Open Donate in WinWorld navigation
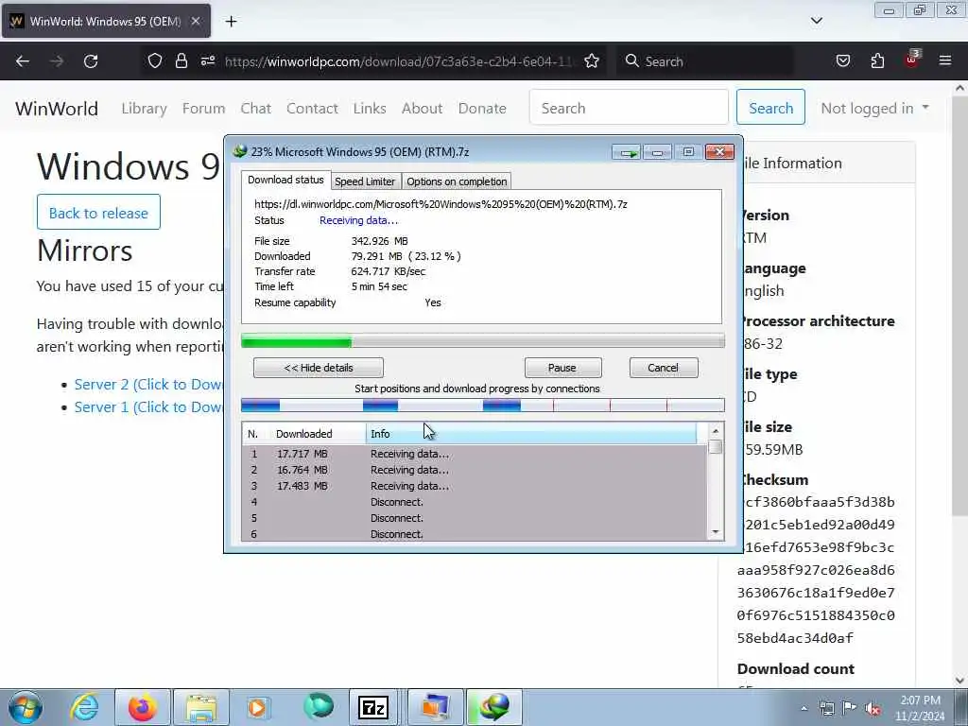 click(x=482, y=108)
